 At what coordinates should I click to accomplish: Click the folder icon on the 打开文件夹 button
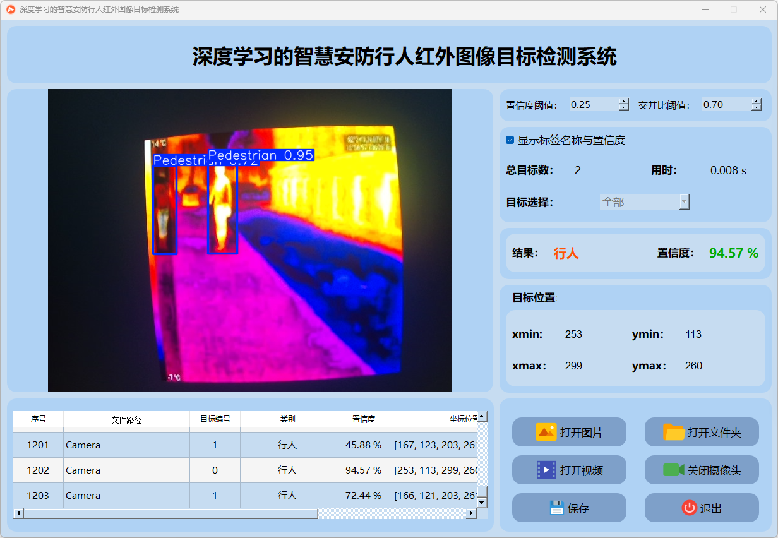click(x=673, y=432)
